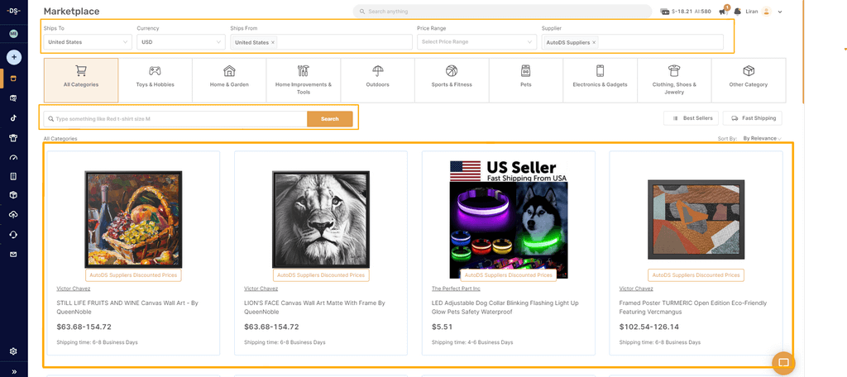Open the notifications bell icon
This screenshot has width=847, height=377.
pos(737,12)
